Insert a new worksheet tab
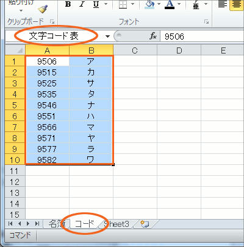 click(x=145, y=224)
